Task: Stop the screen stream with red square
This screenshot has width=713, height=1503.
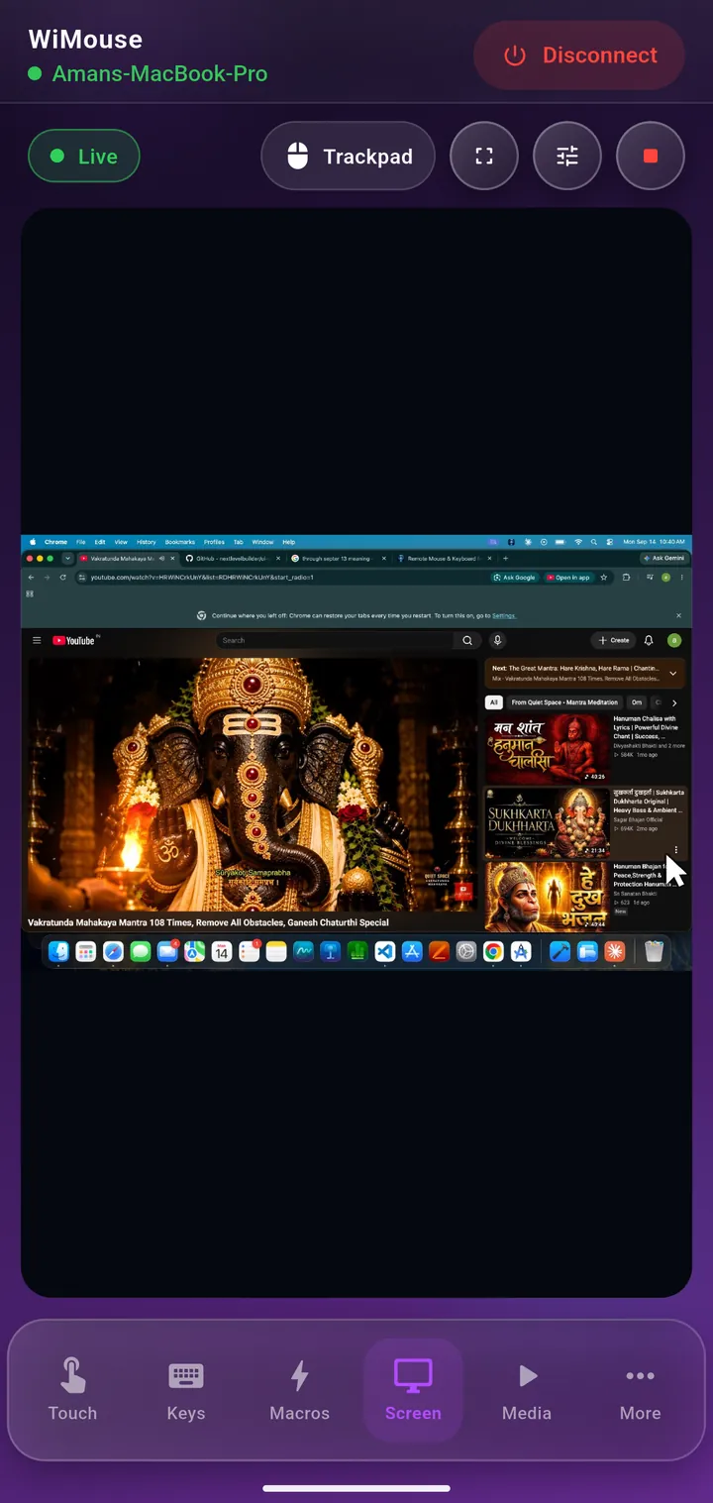Action: [x=651, y=157]
